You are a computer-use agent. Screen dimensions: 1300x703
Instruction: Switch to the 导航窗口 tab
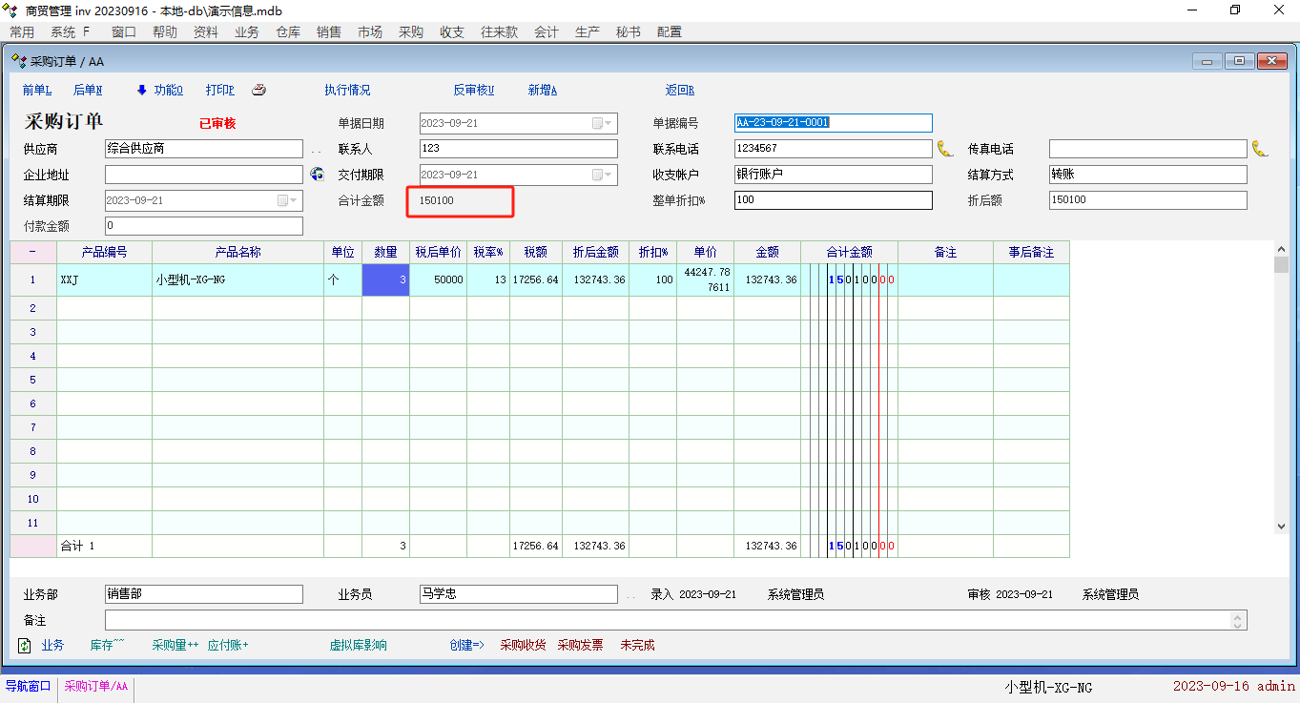point(29,686)
